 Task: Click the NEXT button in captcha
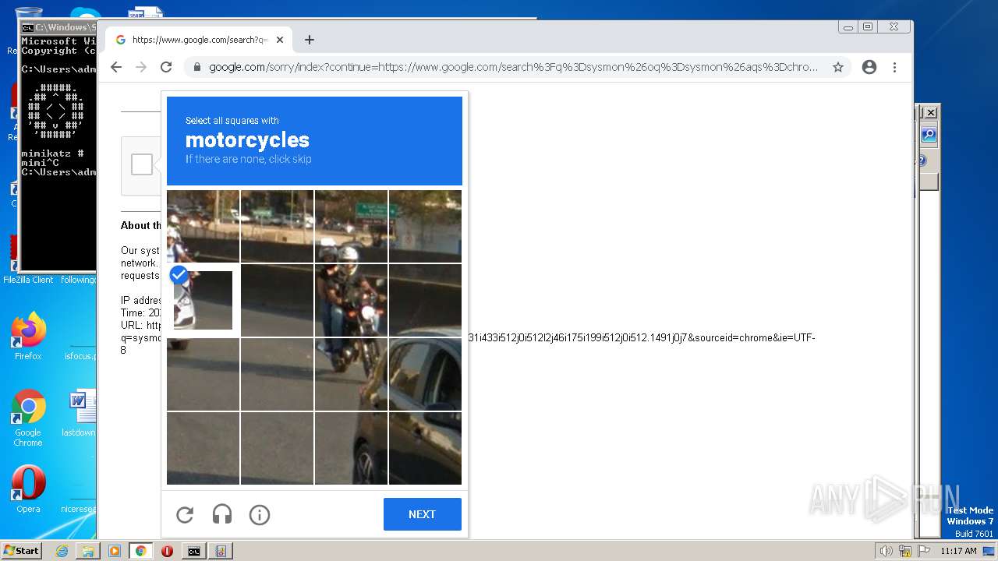pyautogui.click(x=423, y=514)
